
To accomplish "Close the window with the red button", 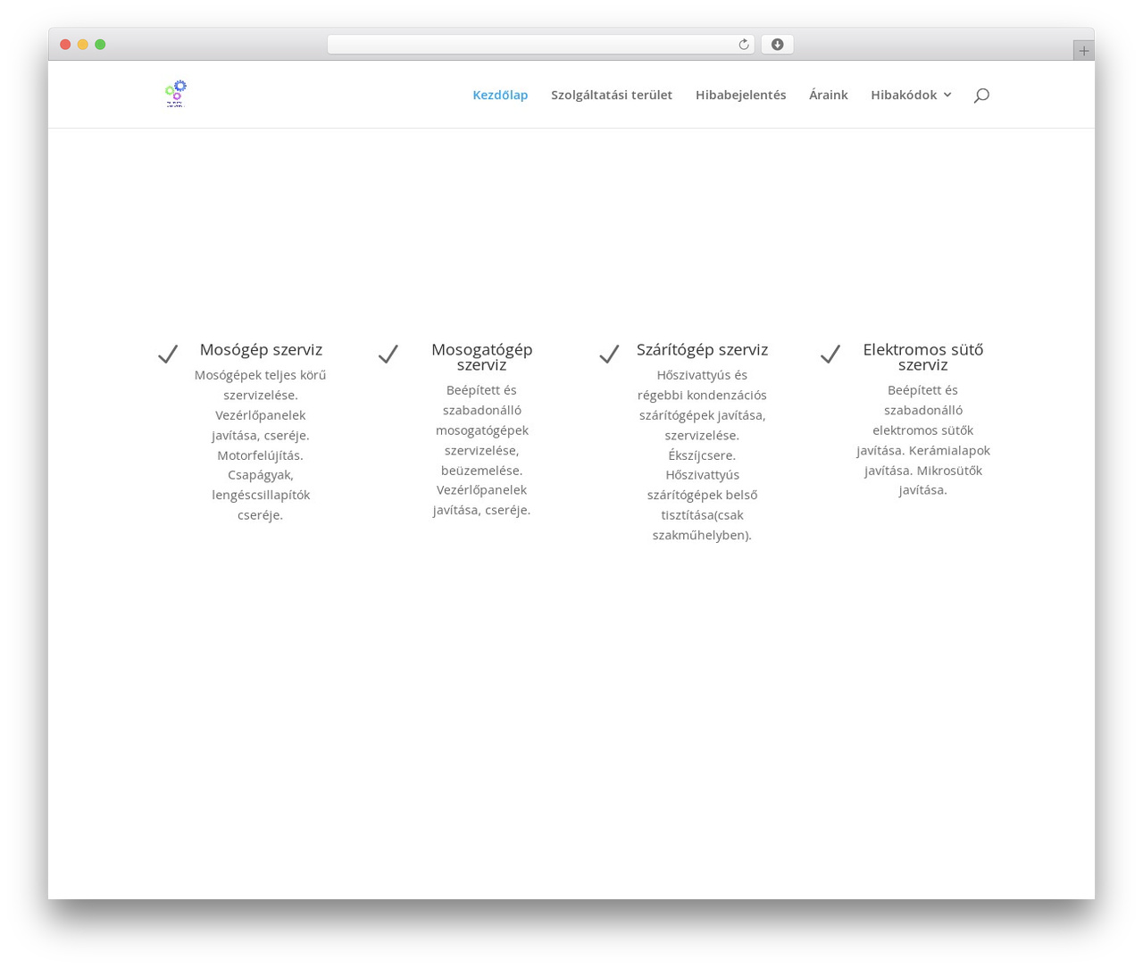I will [x=65, y=45].
